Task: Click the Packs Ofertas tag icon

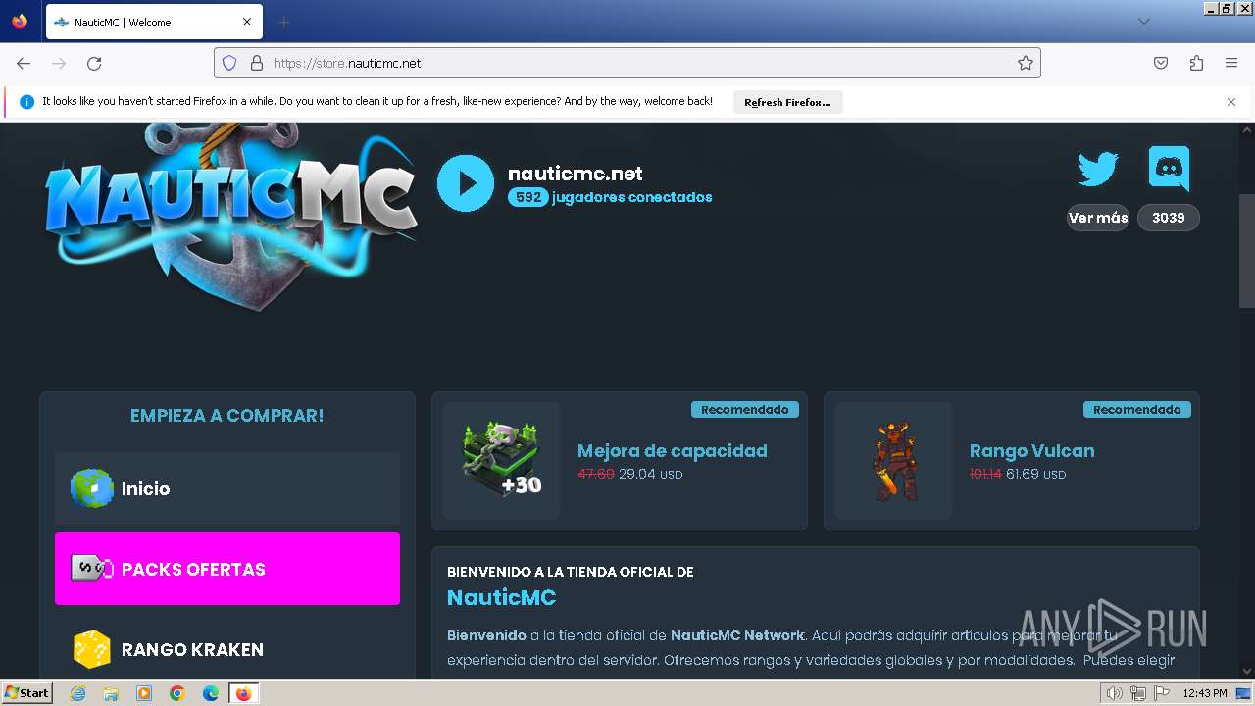Action: [92, 569]
